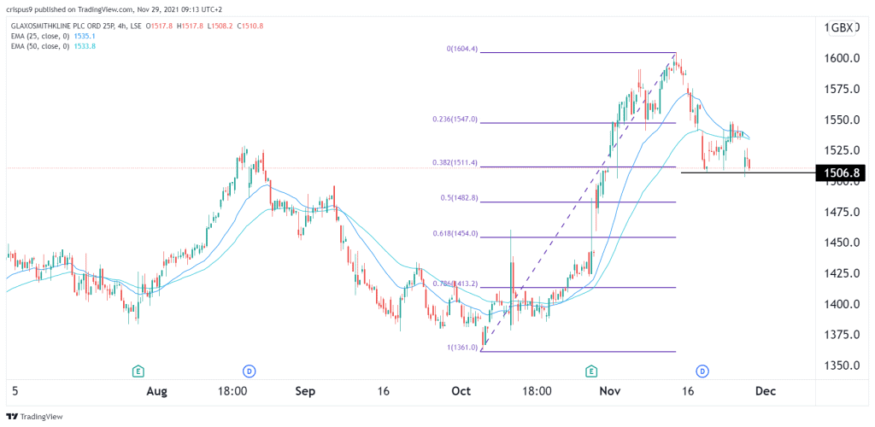The height and width of the screenshot is (427, 875).
Task: Click the EMA value 1535.1
Action: click(x=85, y=35)
